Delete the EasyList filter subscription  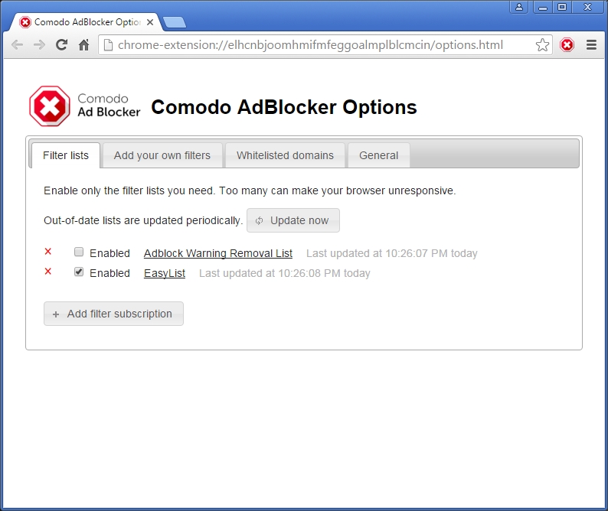(x=48, y=272)
